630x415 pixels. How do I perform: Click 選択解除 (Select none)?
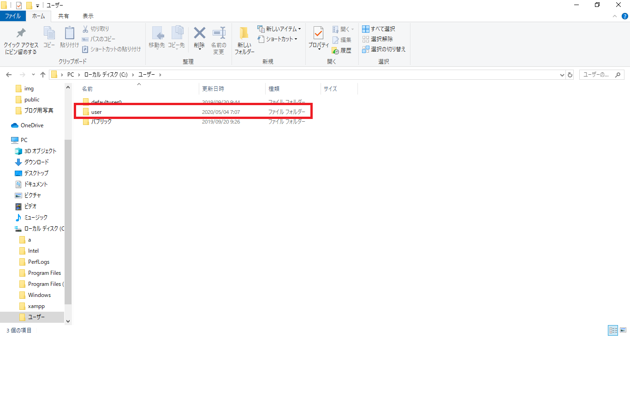pos(378,39)
